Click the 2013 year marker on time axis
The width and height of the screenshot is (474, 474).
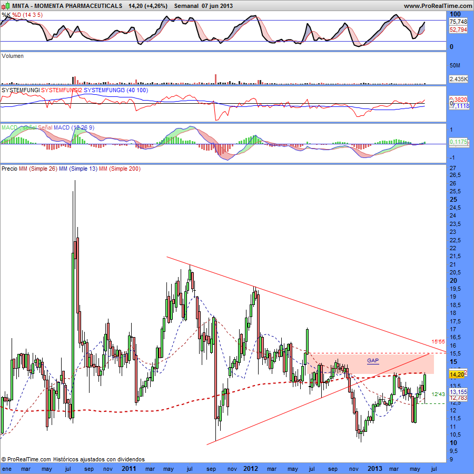[374, 469]
